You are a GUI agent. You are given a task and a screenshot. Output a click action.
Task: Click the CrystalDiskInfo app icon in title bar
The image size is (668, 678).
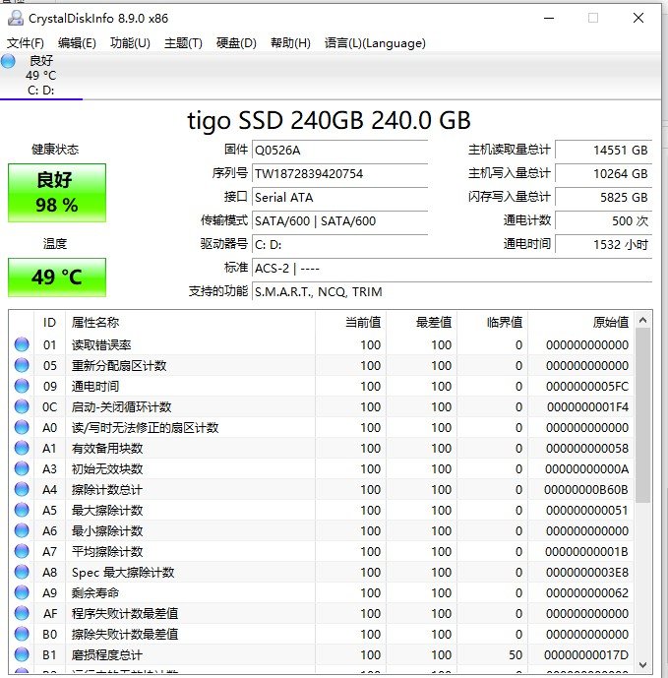pos(16,18)
